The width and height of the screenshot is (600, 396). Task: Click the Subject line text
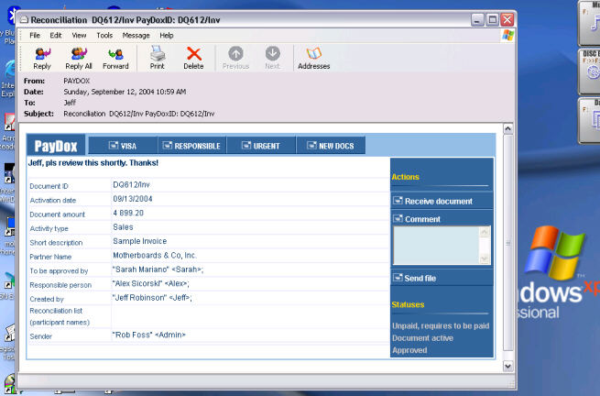(x=139, y=114)
